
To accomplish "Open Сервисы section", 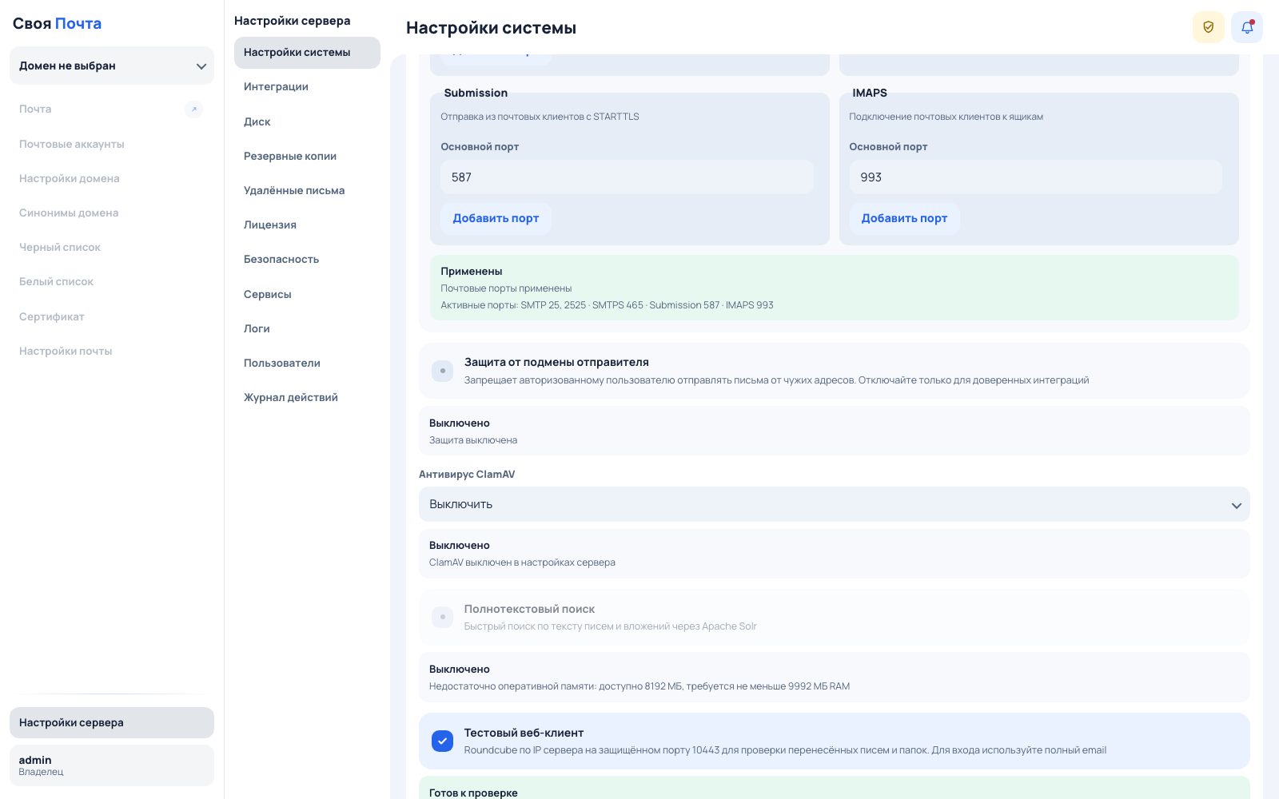I will (x=307, y=294).
